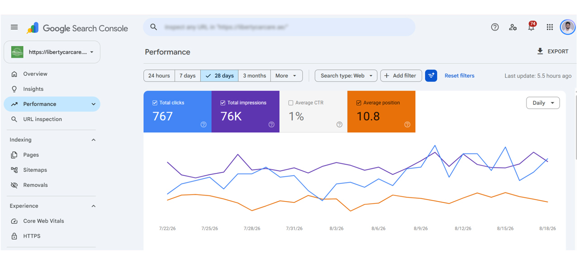579x259 pixels.
Task: Open the Search type: Web dropdown
Action: pyautogui.click(x=346, y=76)
